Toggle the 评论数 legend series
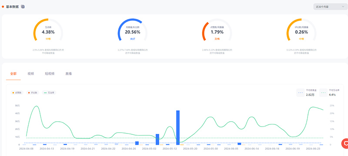This screenshot has width=348, height=156. tap(33, 93)
